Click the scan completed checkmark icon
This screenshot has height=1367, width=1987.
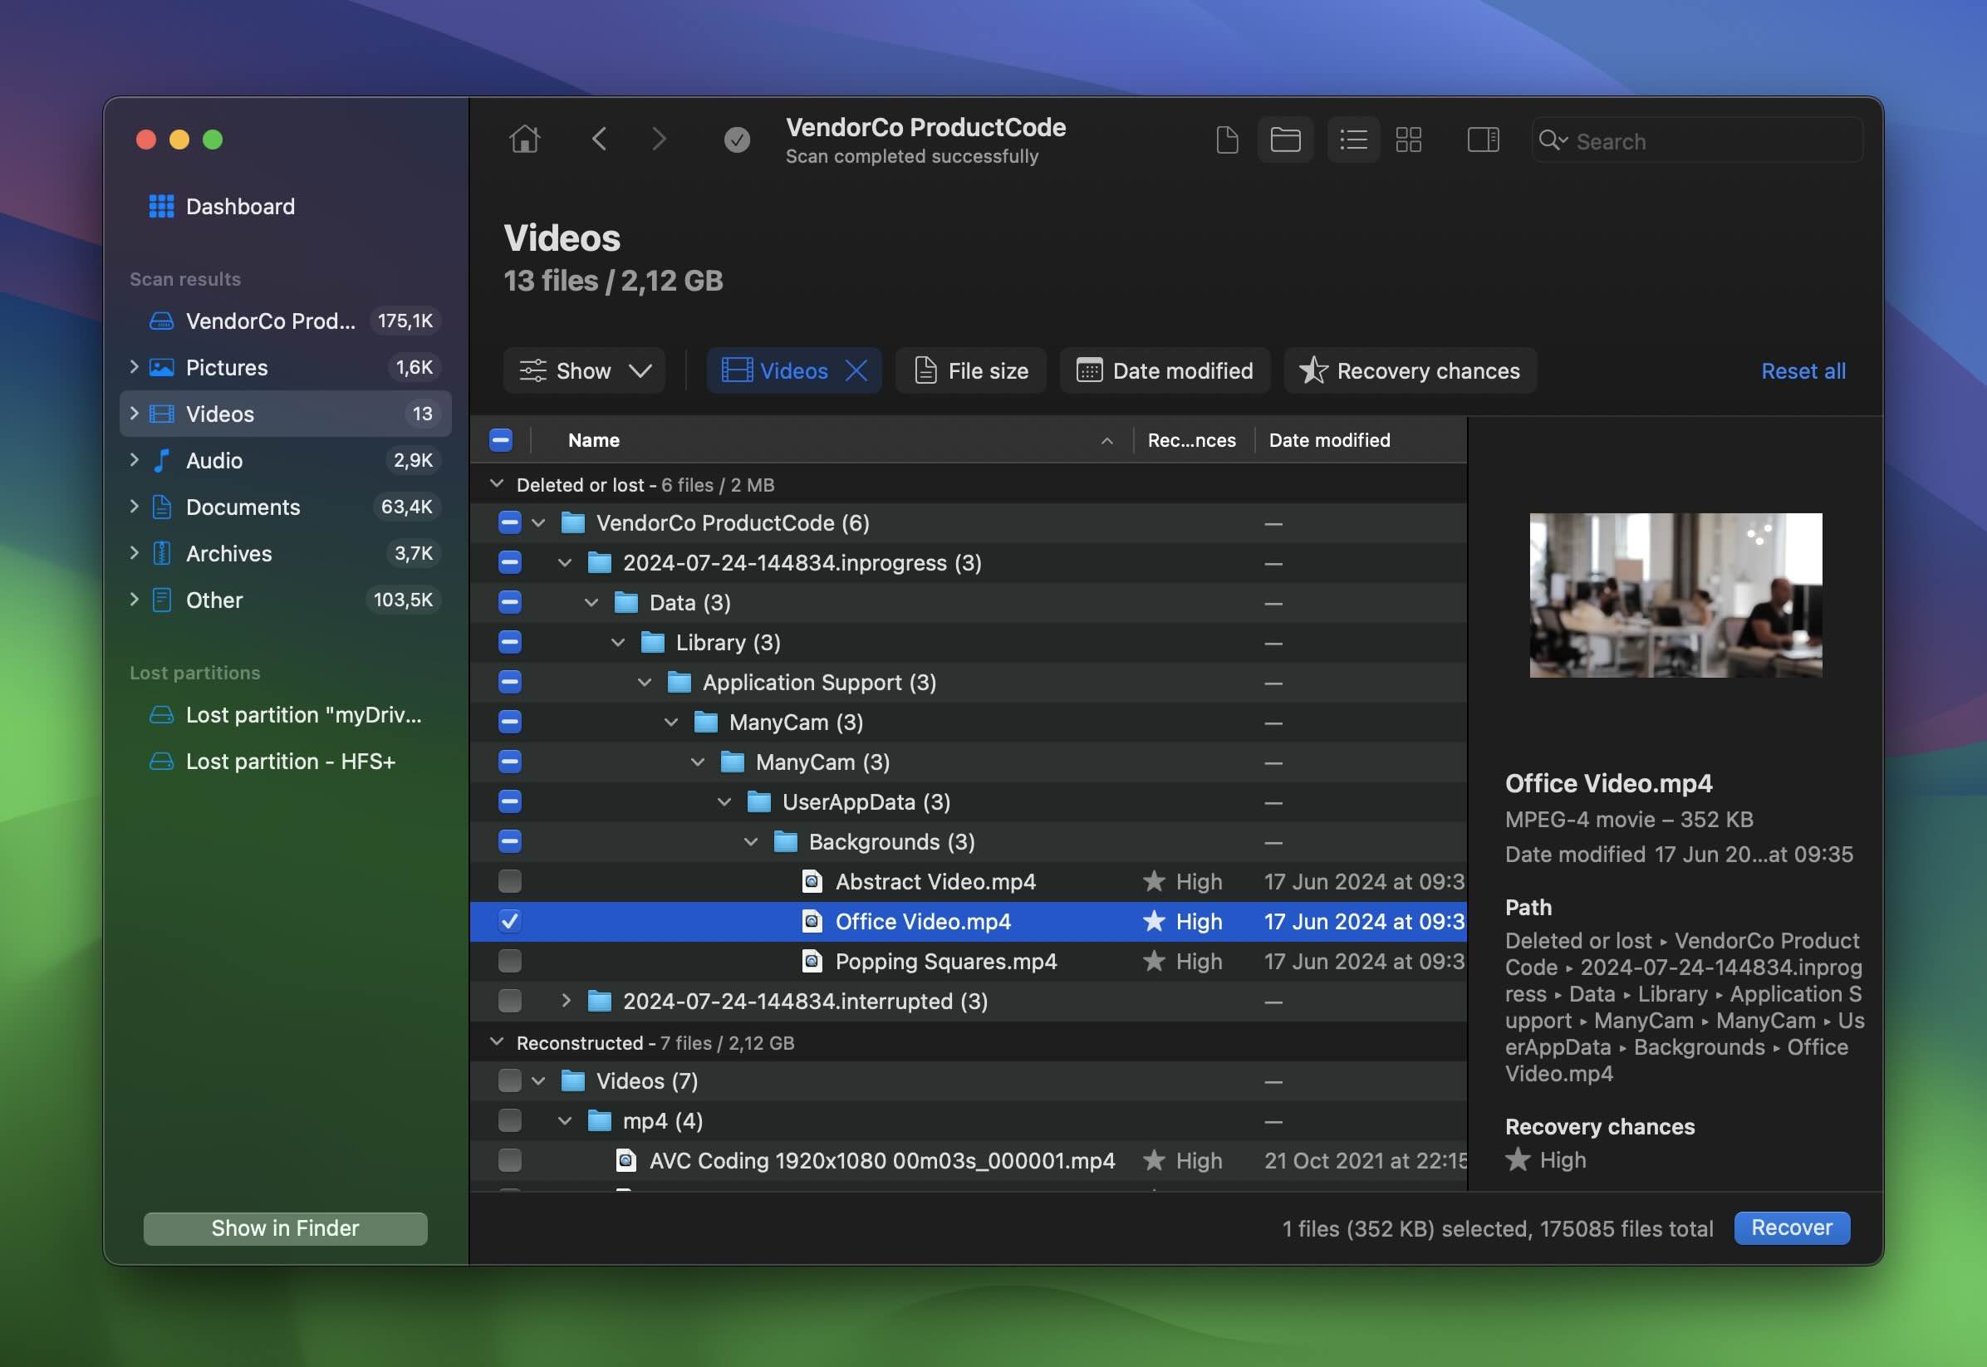[737, 139]
